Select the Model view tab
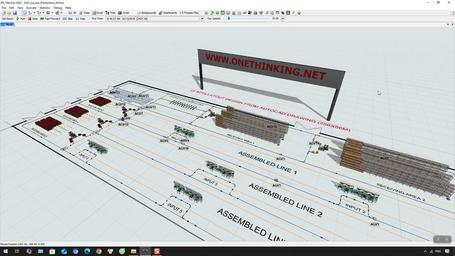The image size is (455, 256). [7, 25]
